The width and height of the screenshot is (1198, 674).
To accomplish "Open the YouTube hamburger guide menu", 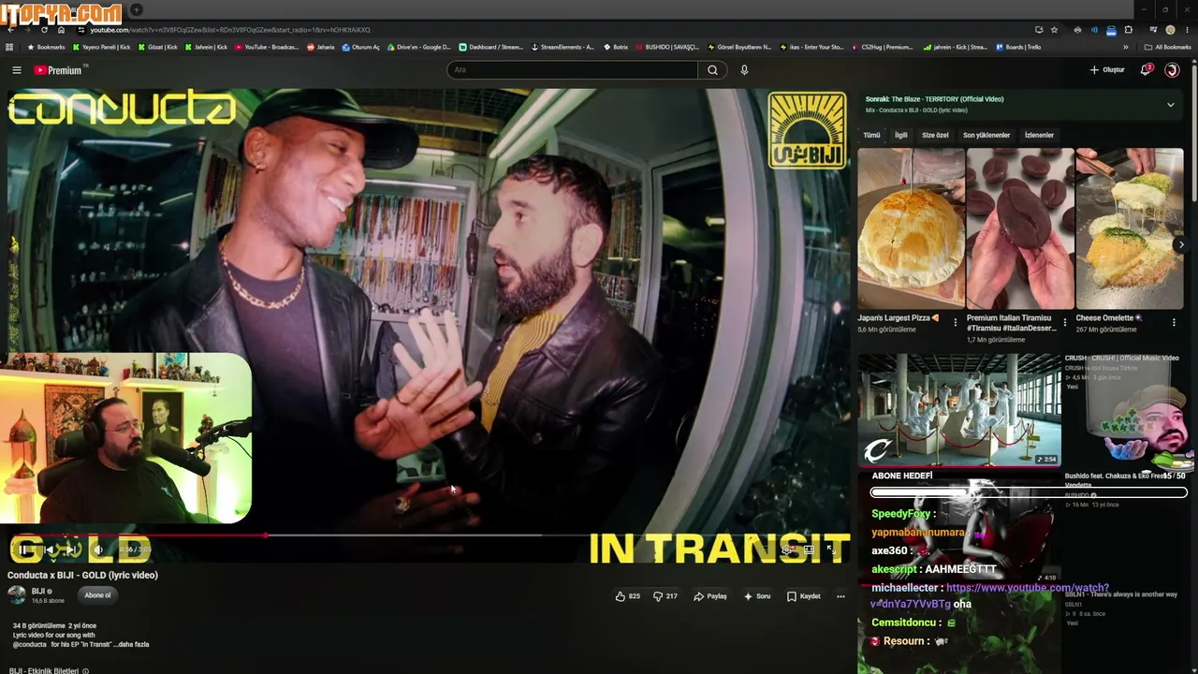I will (16, 70).
